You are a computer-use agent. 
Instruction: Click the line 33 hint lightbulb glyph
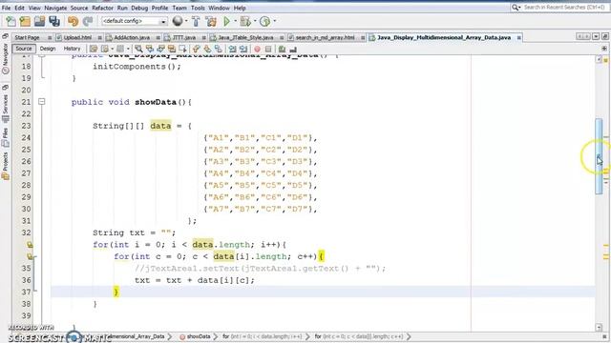(x=30, y=245)
